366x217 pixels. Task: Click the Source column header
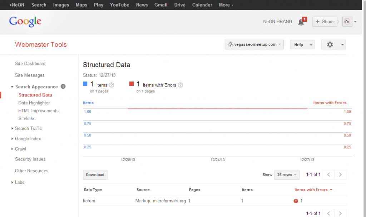click(x=143, y=190)
